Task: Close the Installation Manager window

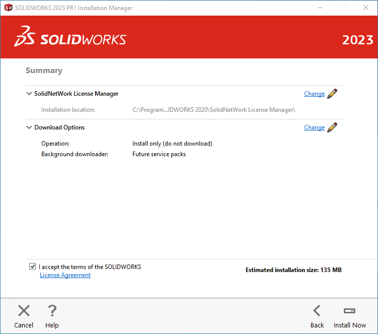Action: 366,8
